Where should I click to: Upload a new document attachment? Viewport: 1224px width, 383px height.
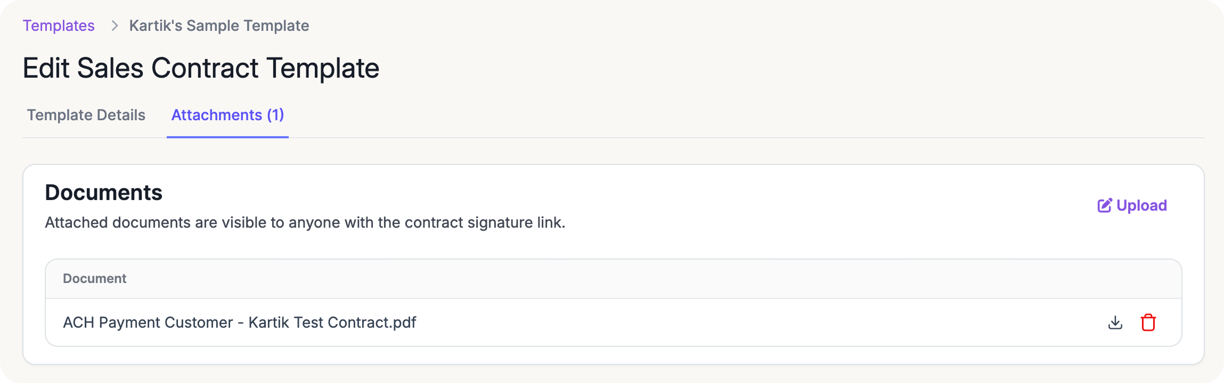pyautogui.click(x=1132, y=205)
